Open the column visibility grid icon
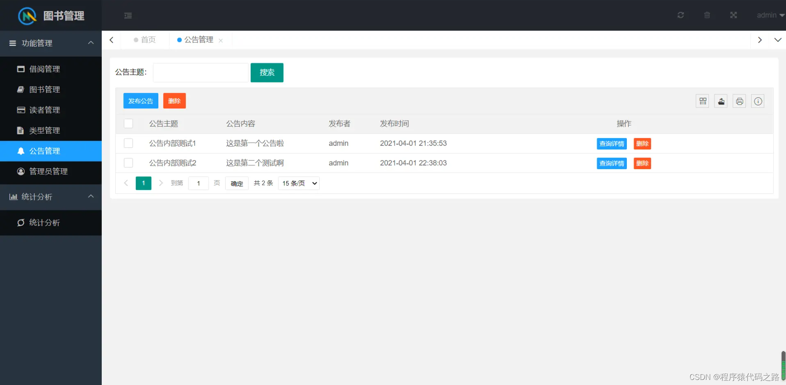 pos(702,101)
